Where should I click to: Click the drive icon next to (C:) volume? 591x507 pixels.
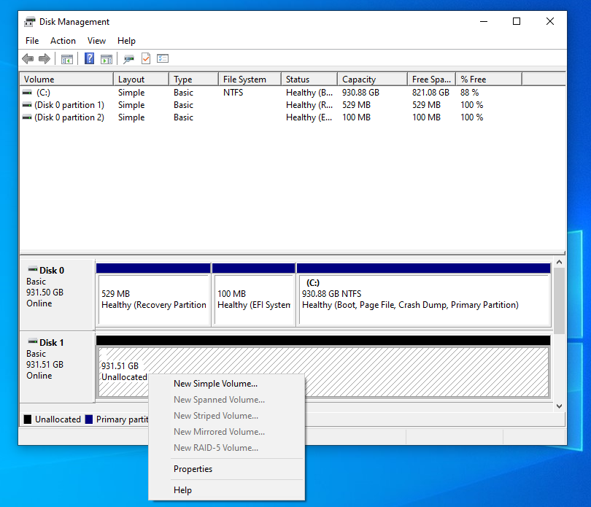pos(27,93)
